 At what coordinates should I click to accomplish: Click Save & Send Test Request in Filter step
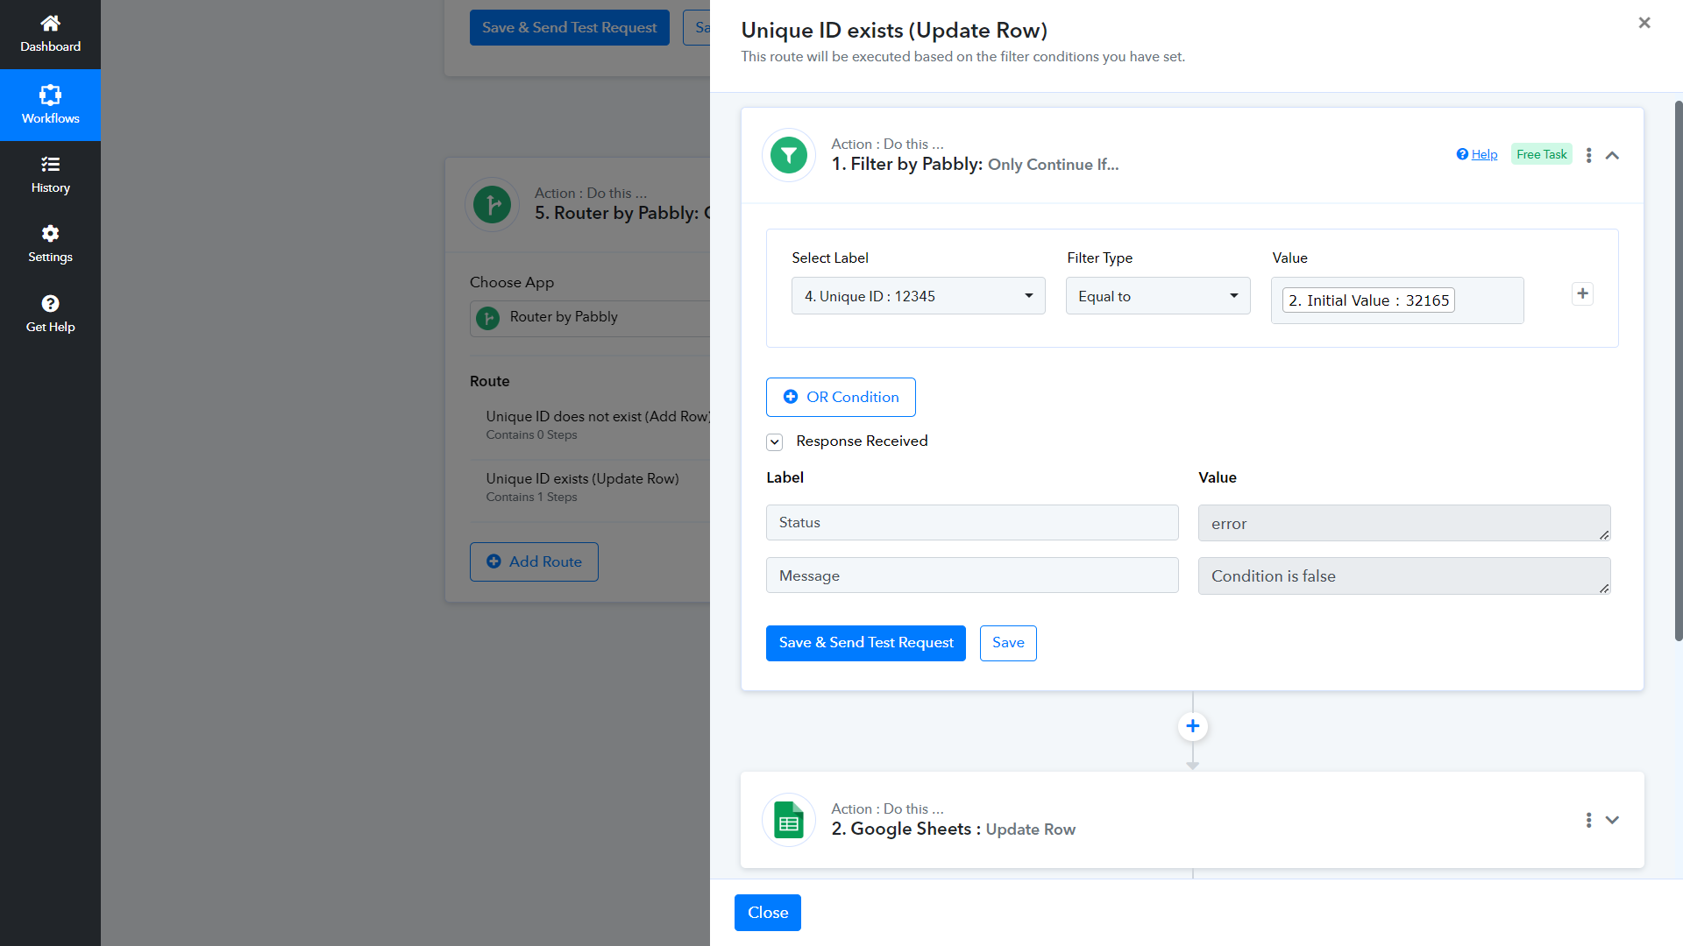[866, 643]
